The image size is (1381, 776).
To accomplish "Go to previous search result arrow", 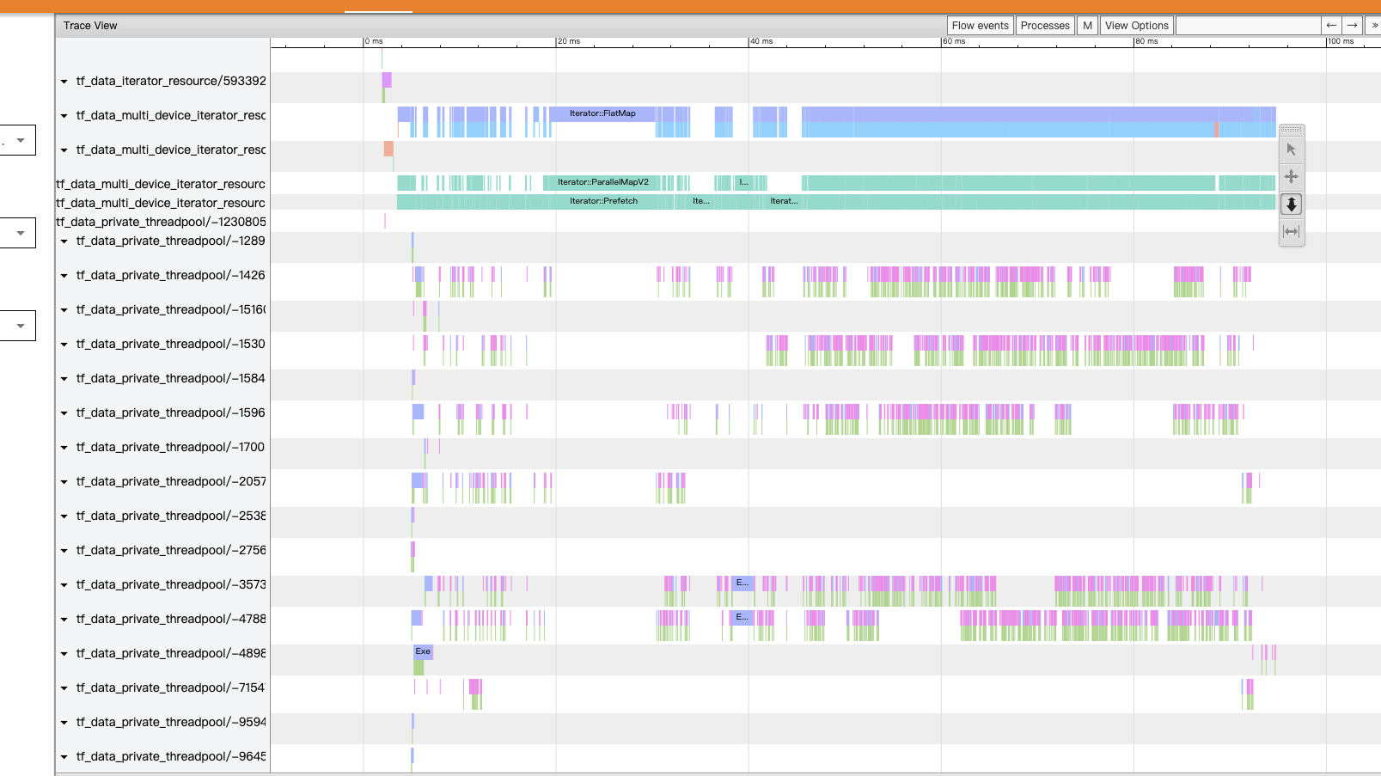I will pos(1331,26).
